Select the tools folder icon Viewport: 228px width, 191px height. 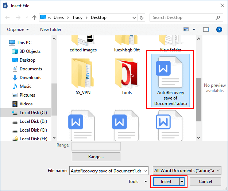click(127, 74)
